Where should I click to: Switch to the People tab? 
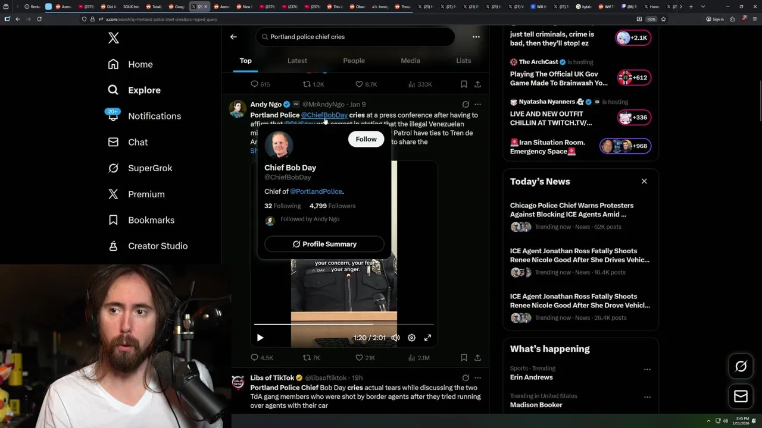[x=354, y=61]
